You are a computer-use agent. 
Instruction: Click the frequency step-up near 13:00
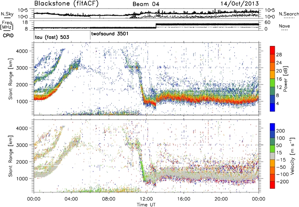156,26
